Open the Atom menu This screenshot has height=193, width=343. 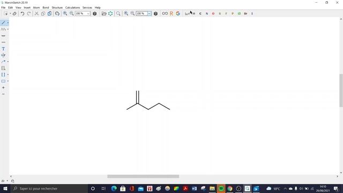tap(36, 8)
